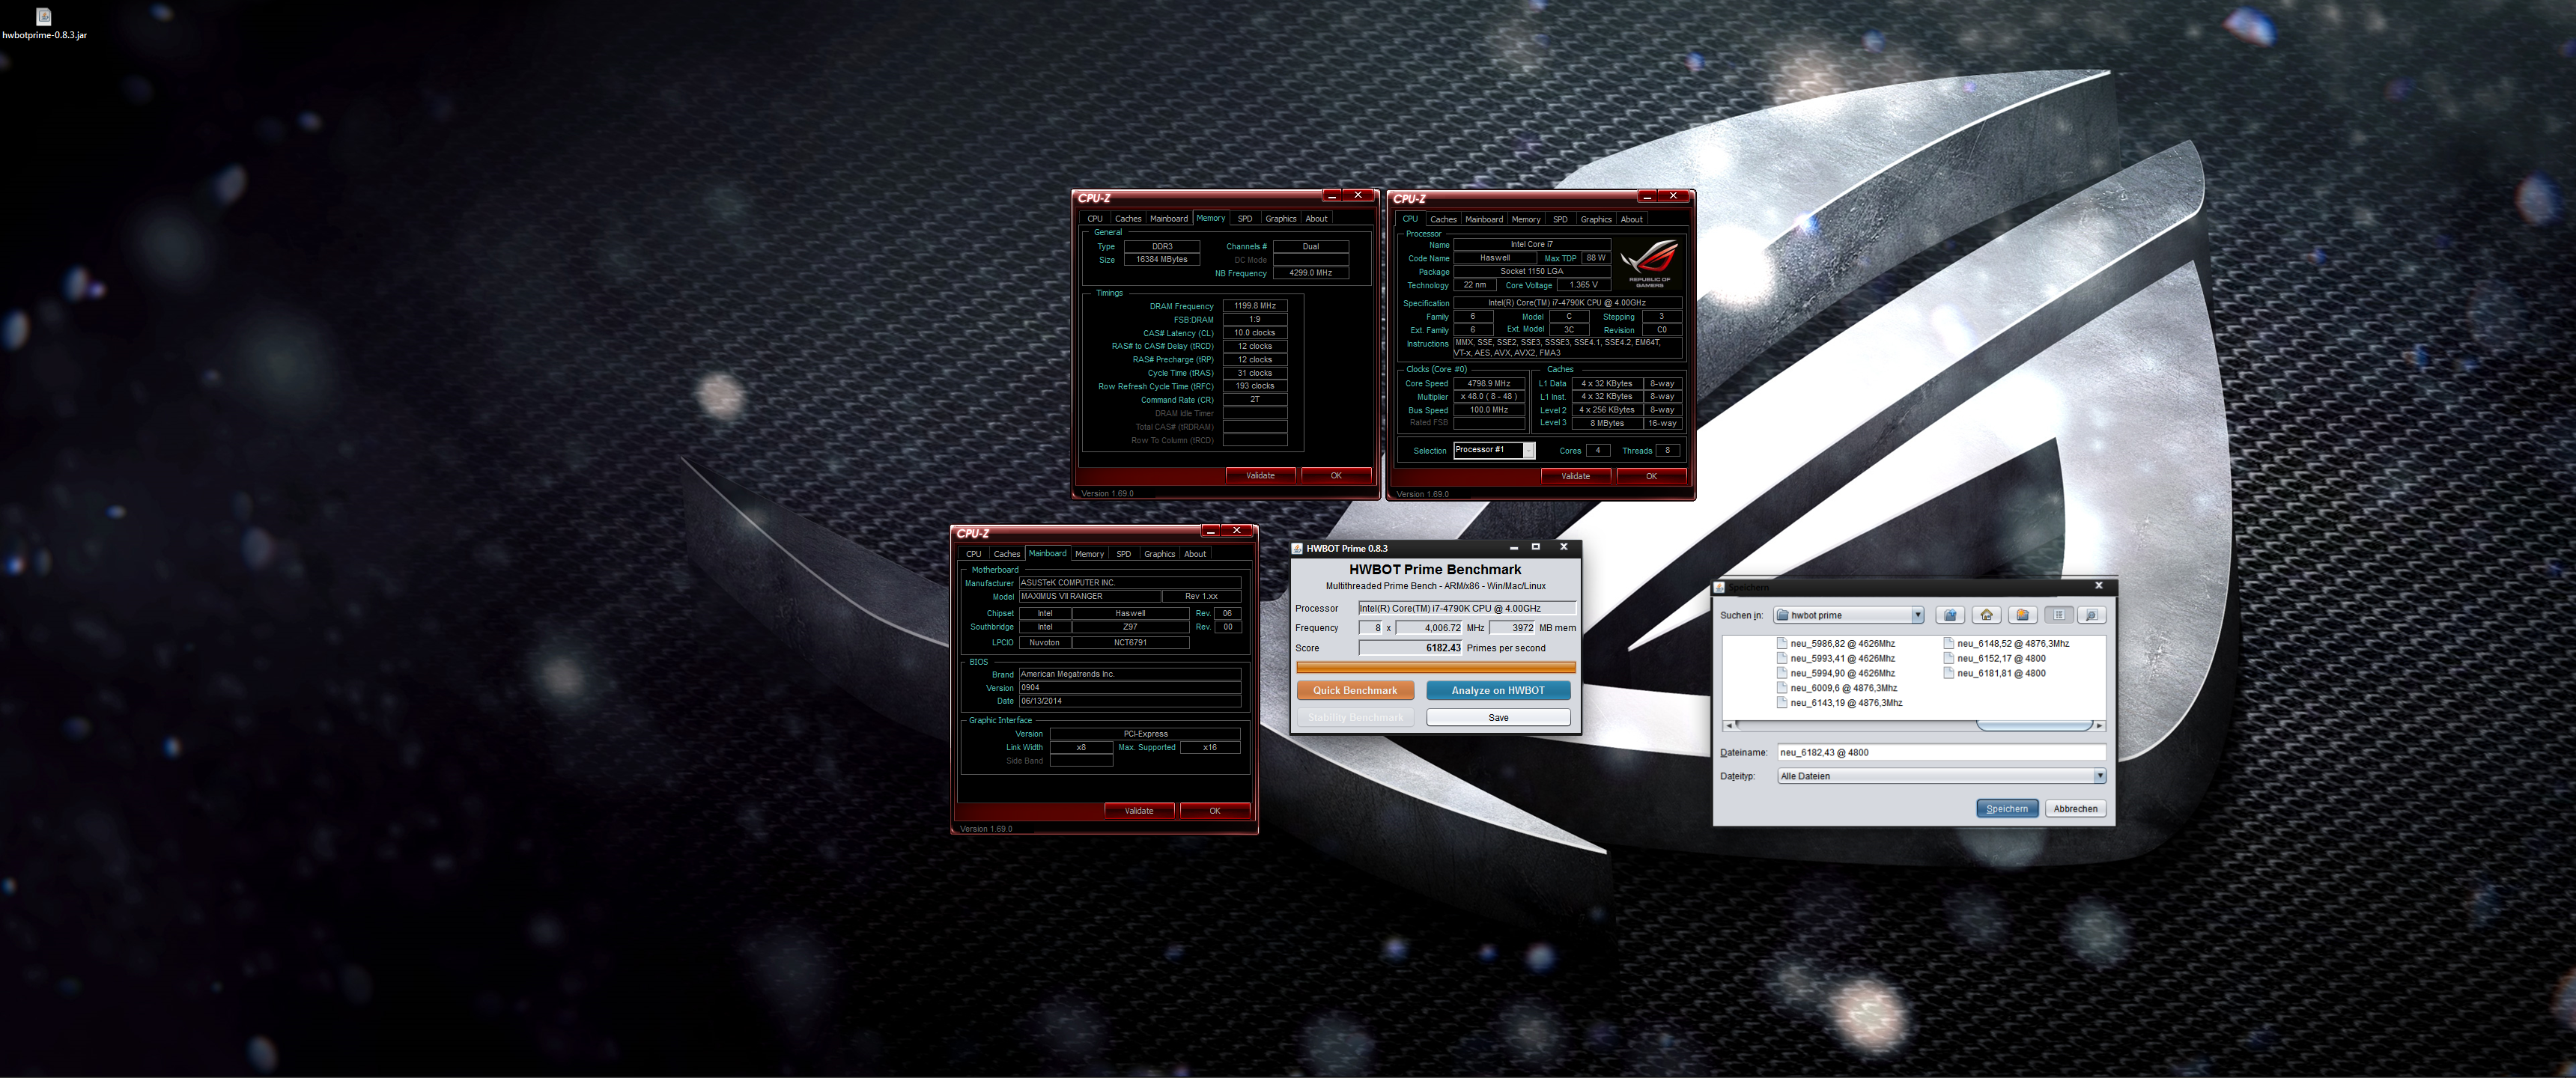This screenshot has width=2576, height=1078.
Task: Select file neu_6181,81 @ 4800
Action: 1994,674
